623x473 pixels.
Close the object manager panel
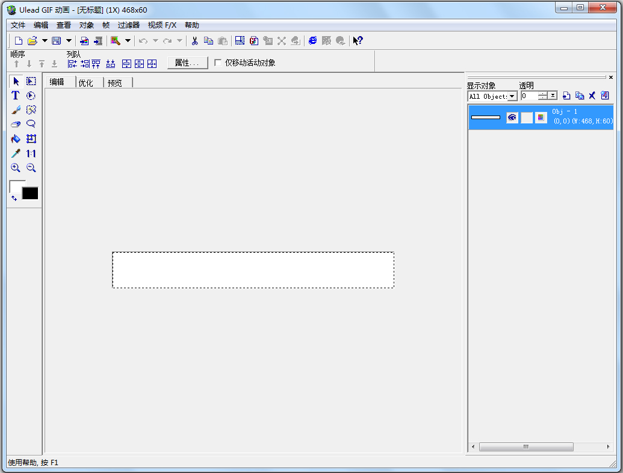pos(611,77)
